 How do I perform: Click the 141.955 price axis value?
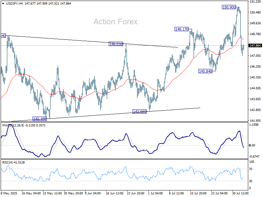(255, 121)
